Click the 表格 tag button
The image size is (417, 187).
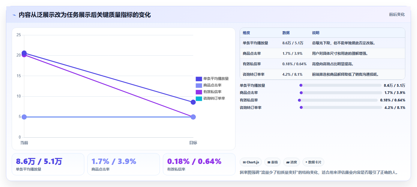point(272,162)
